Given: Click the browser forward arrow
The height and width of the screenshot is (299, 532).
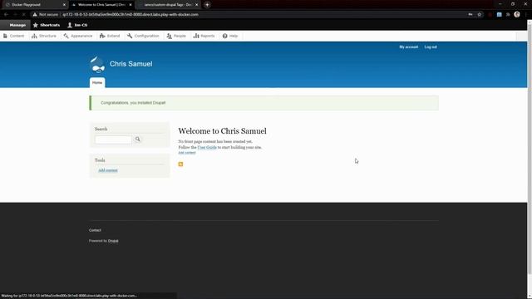Looking at the screenshot, I should 15,15.
